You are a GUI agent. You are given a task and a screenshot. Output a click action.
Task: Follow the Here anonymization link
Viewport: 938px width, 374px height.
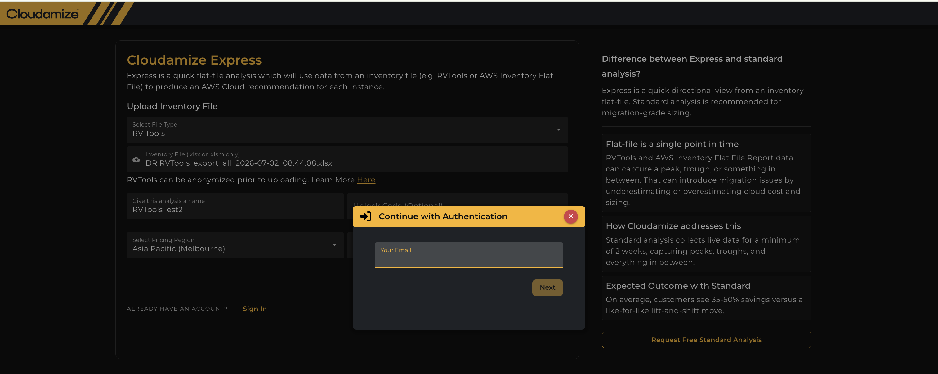pyautogui.click(x=366, y=180)
